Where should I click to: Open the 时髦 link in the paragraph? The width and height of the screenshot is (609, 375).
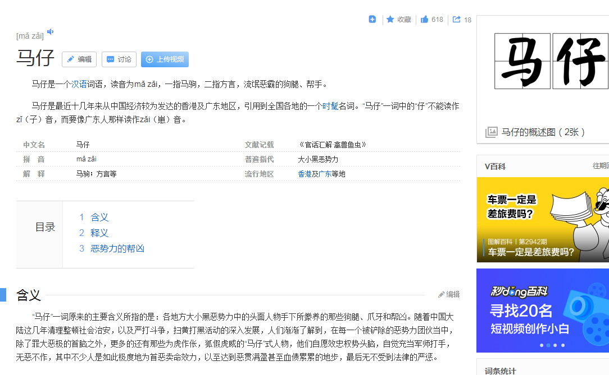330,106
